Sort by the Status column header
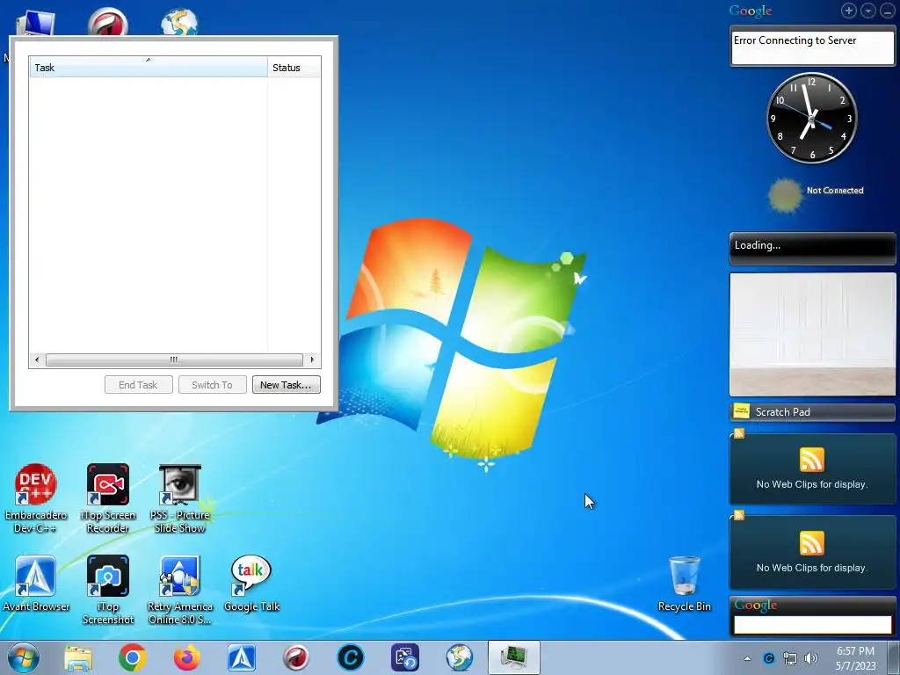Screen dimensions: 900x675 click(x=294, y=67)
